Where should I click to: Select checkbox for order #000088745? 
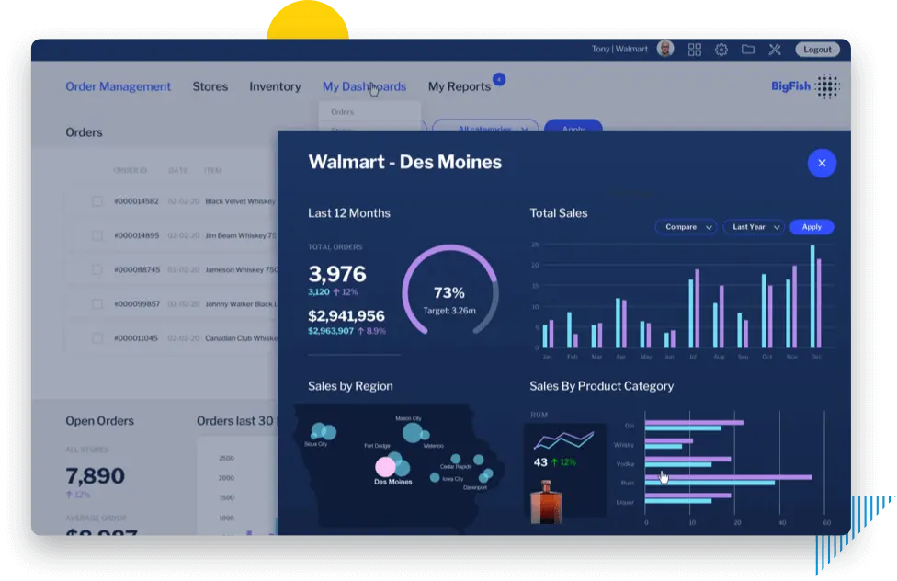(97, 269)
